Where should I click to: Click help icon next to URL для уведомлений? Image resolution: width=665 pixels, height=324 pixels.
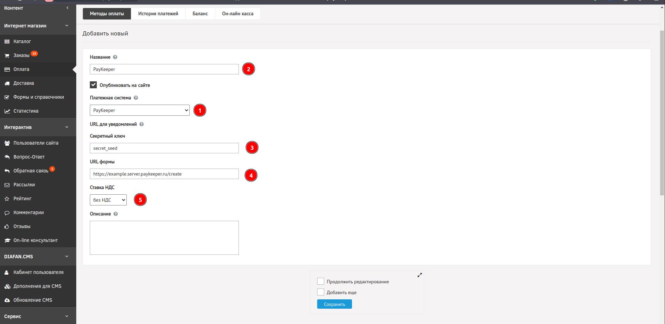point(141,124)
